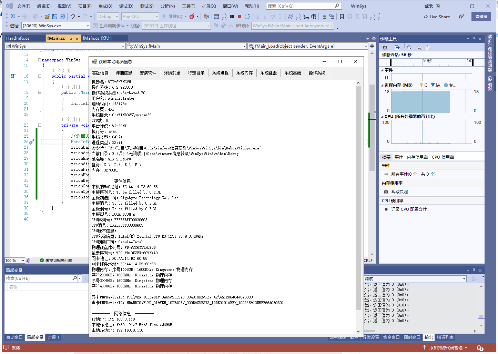Viewport: 498px width, 354px height.
Task: Collapse the CPU usage graph section
Action: point(382,117)
